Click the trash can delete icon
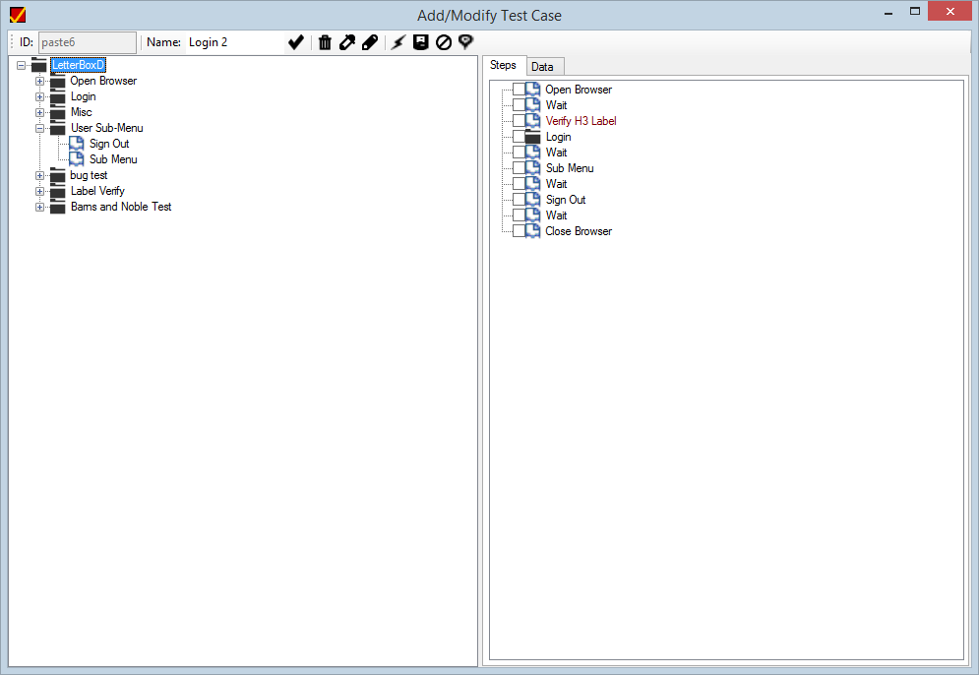 325,42
